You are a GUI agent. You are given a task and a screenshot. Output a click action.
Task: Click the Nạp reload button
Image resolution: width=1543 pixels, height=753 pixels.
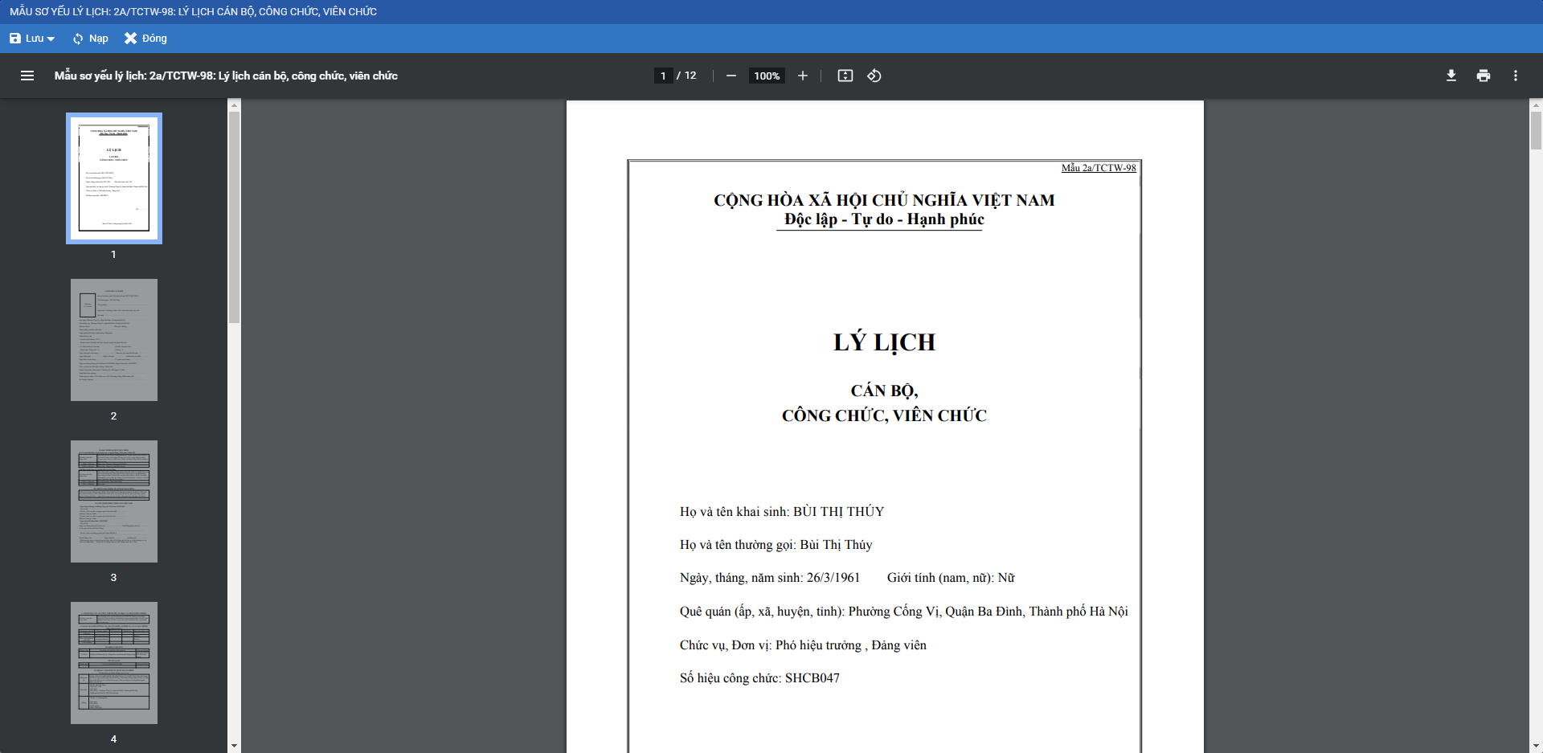point(90,39)
